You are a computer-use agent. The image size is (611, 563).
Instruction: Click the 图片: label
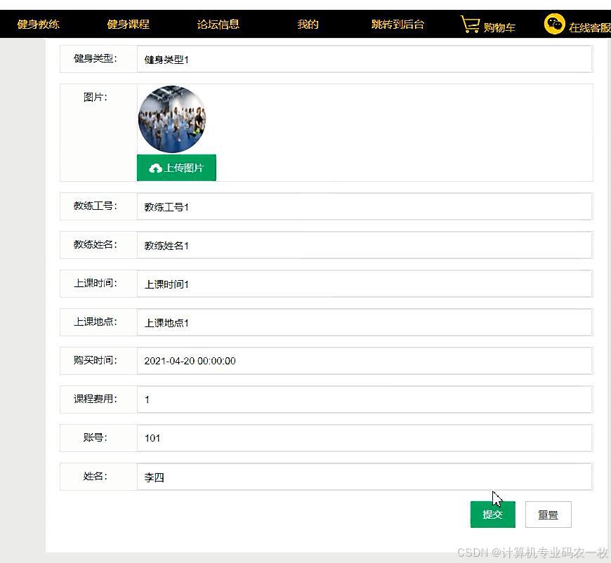pyautogui.click(x=96, y=97)
